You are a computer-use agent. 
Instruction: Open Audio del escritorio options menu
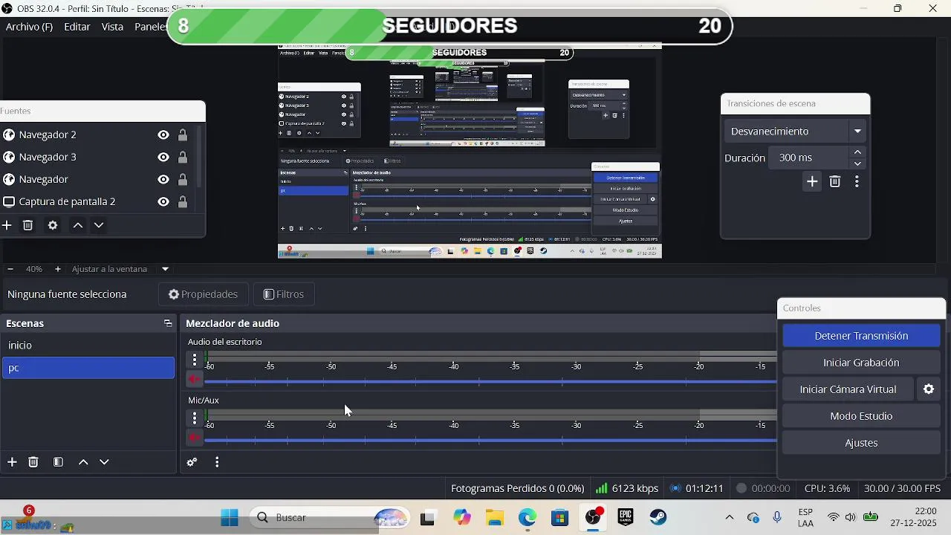click(195, 360)
